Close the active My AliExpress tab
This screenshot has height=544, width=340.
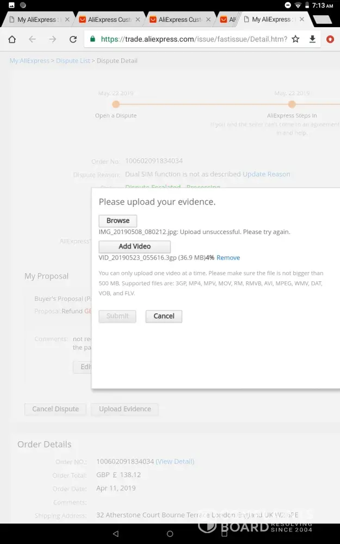(302, 20)
